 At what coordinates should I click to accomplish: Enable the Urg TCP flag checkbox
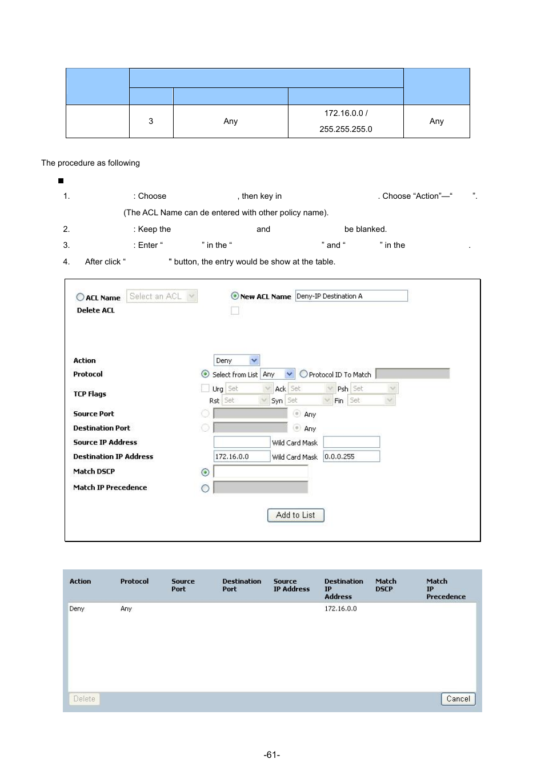[205, 388]
